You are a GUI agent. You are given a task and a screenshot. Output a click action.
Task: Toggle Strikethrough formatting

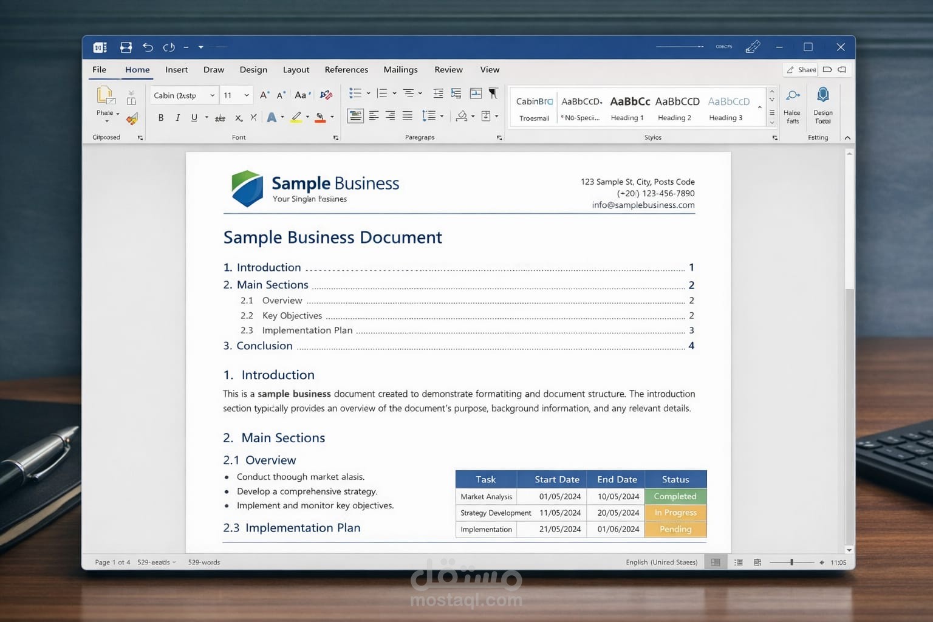coord(220,118)
